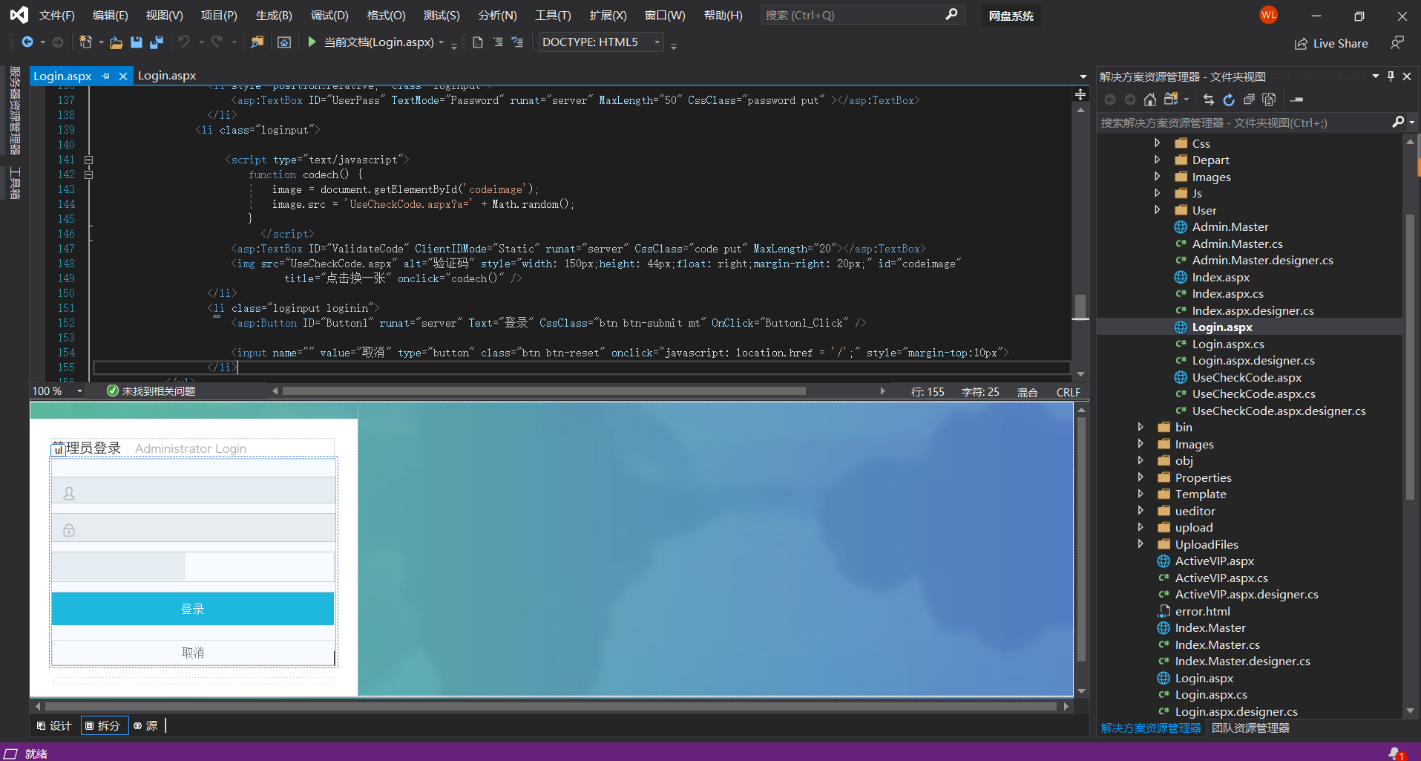Click the indent lines toolbar icon
Image resolution: width=1421 pixels, height=761 pixels.
pyautogui.click(x=498, y=42)
